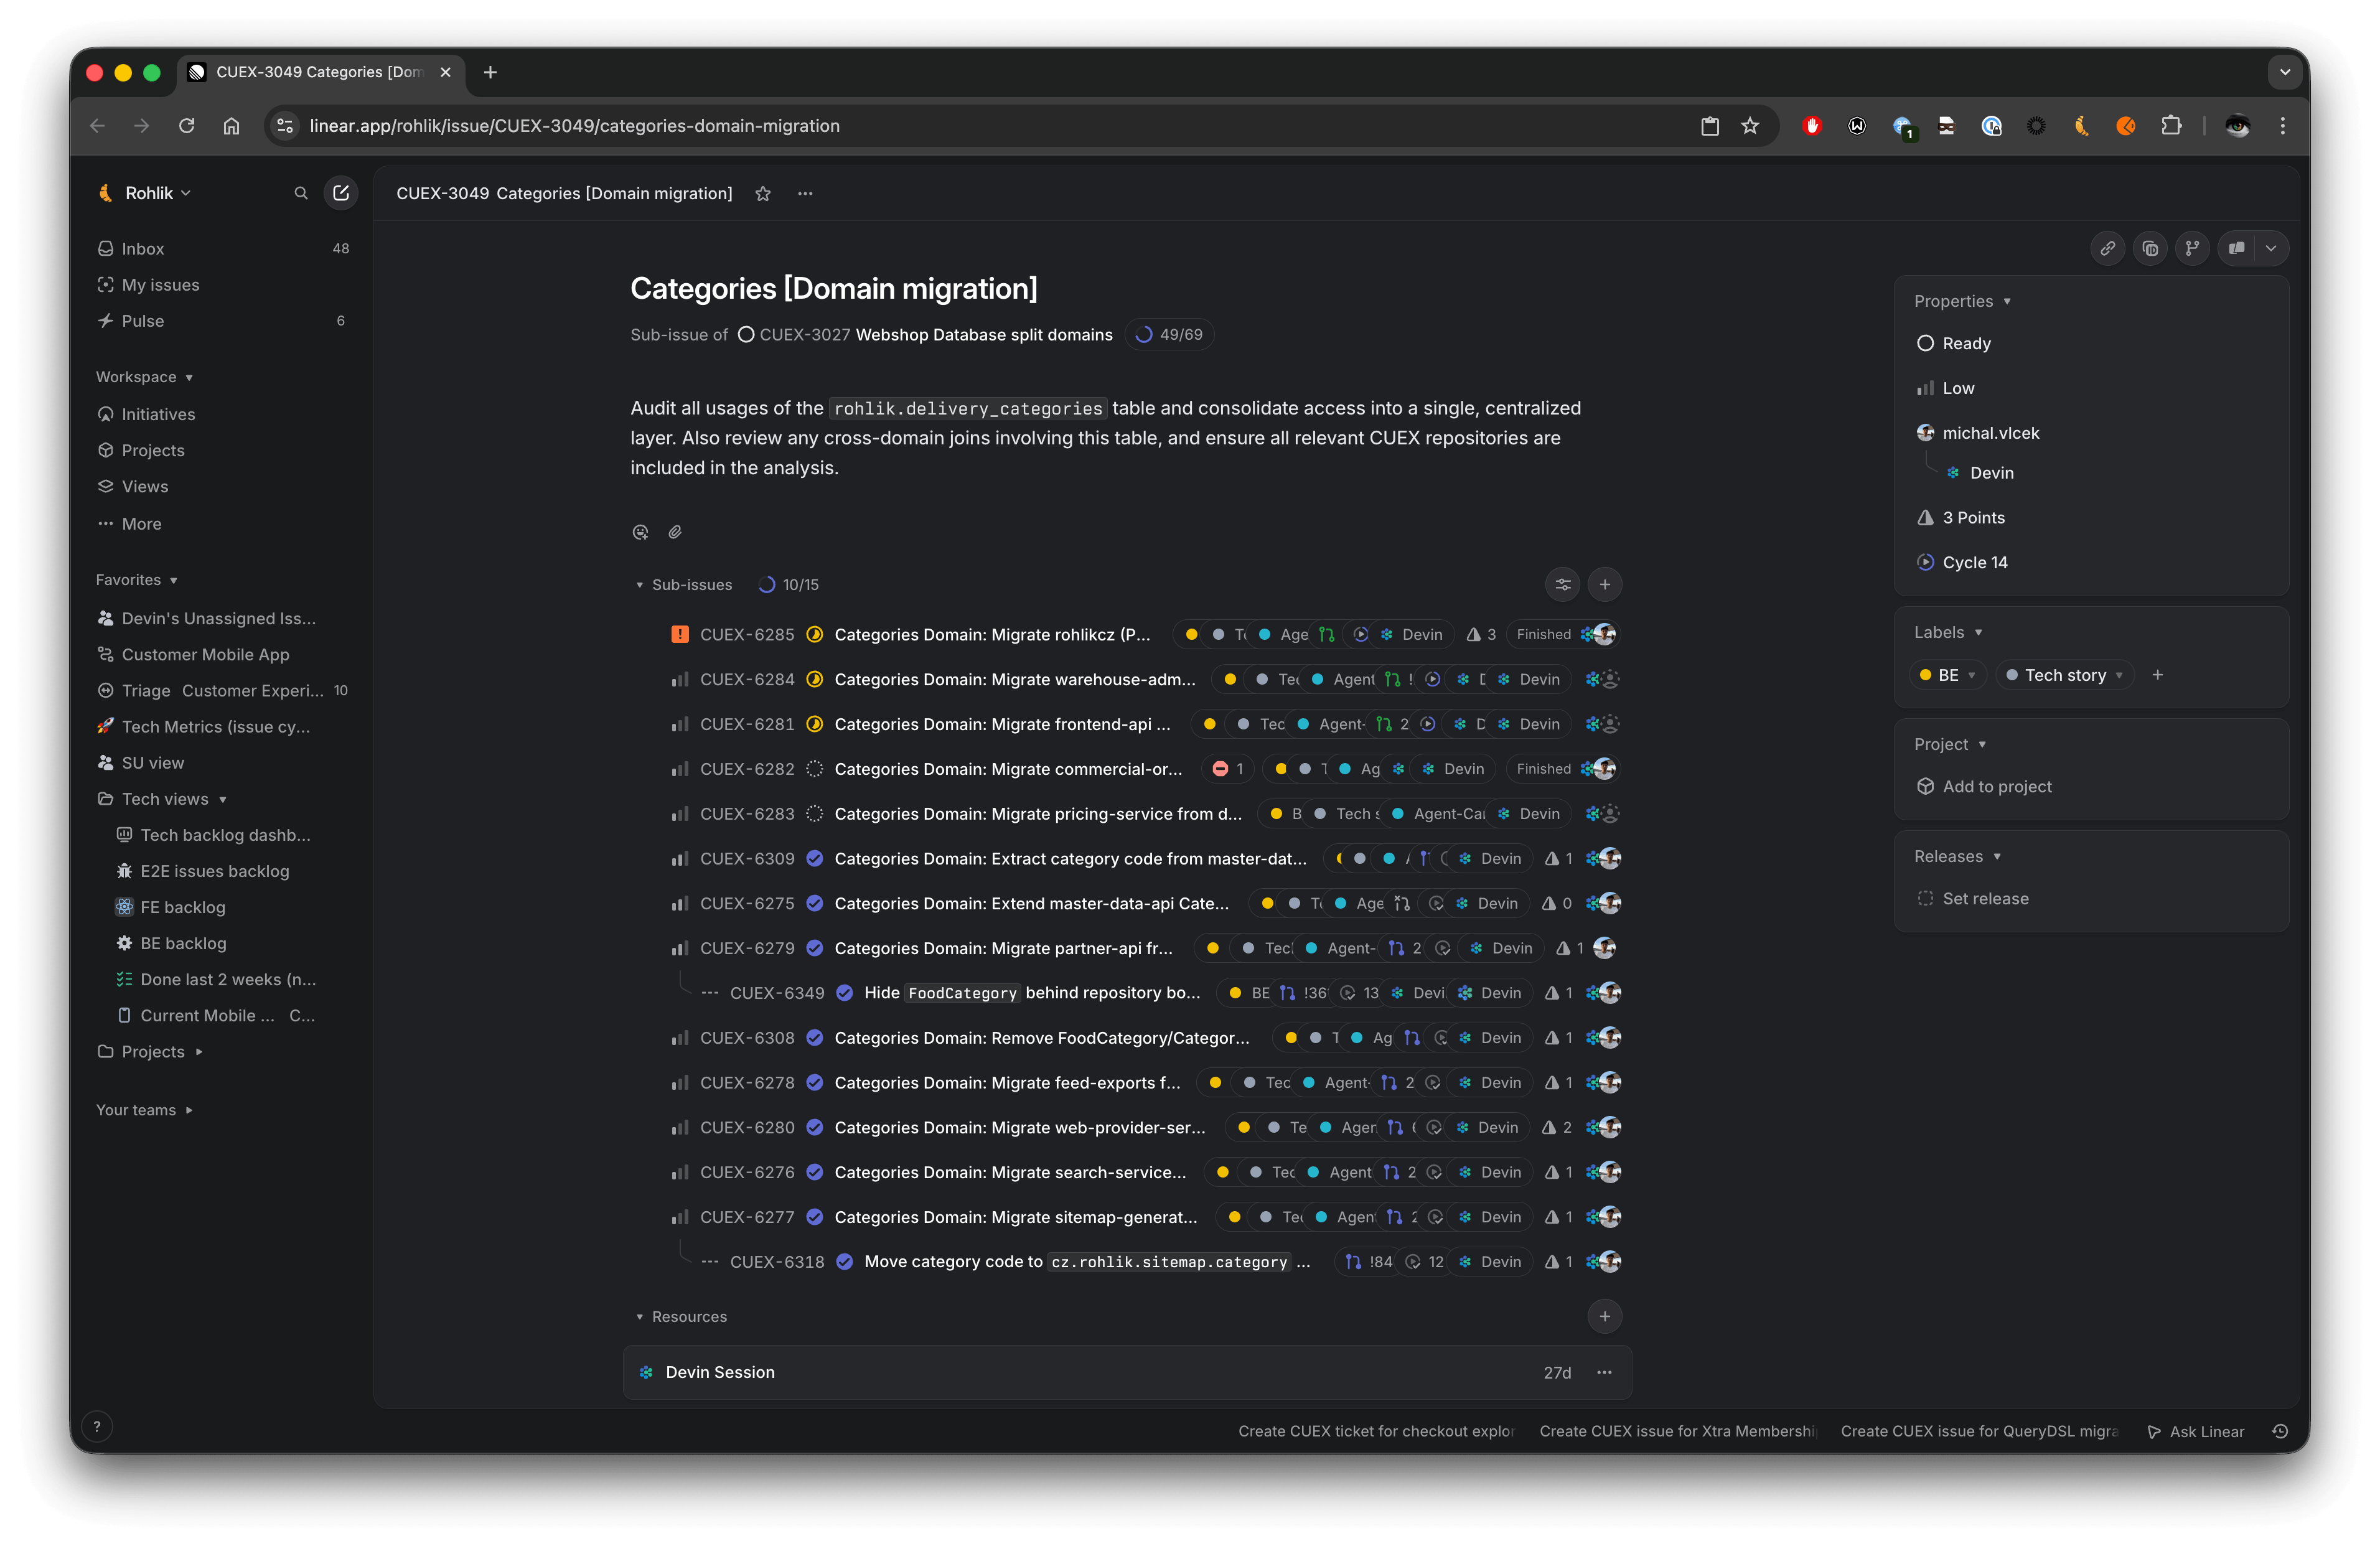This screenshot has height=1546, width=2380.
Task: Open sub-issues display options icon
Action: (1562, 584)
